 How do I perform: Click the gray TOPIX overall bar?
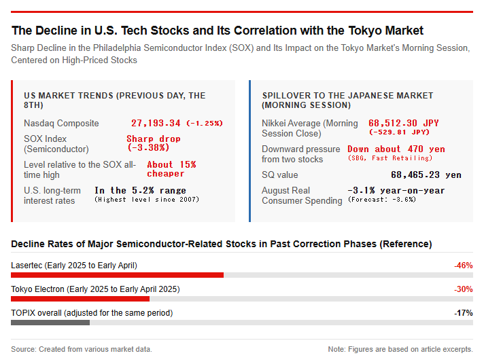(x=50, y=323)
